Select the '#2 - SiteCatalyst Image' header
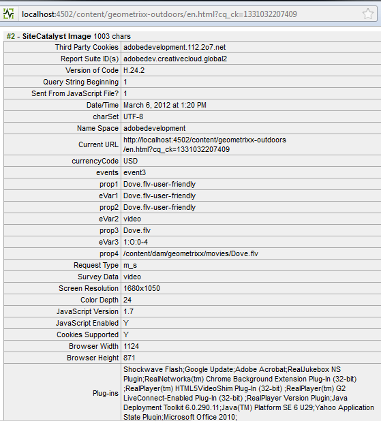The image size is (381, 421). point(69,36)
